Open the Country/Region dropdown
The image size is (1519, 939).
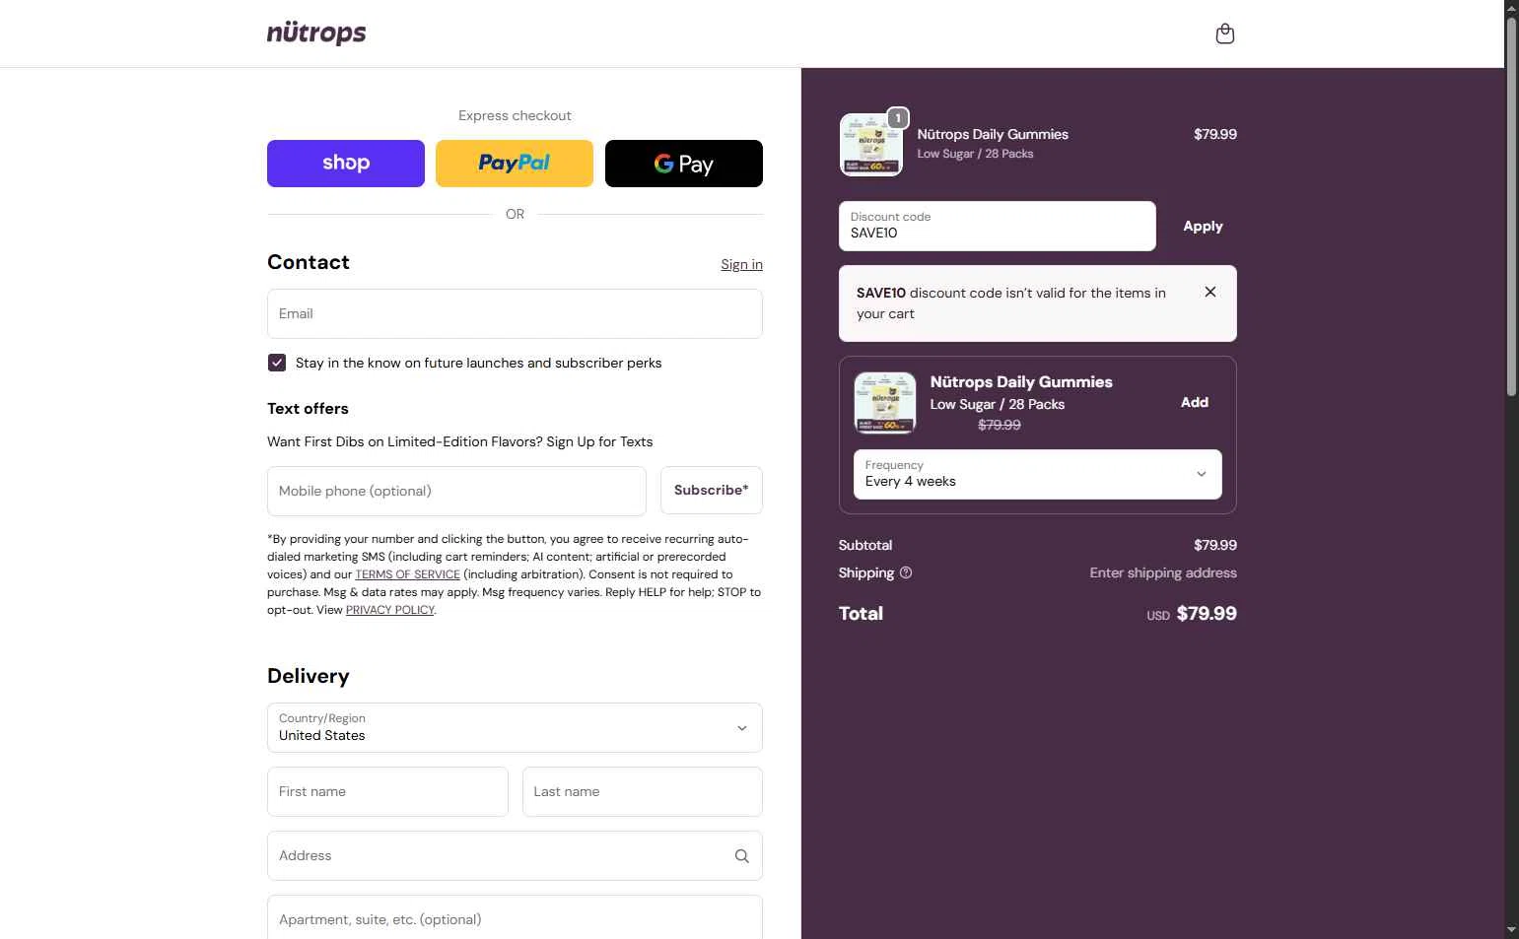click(515, 727)
